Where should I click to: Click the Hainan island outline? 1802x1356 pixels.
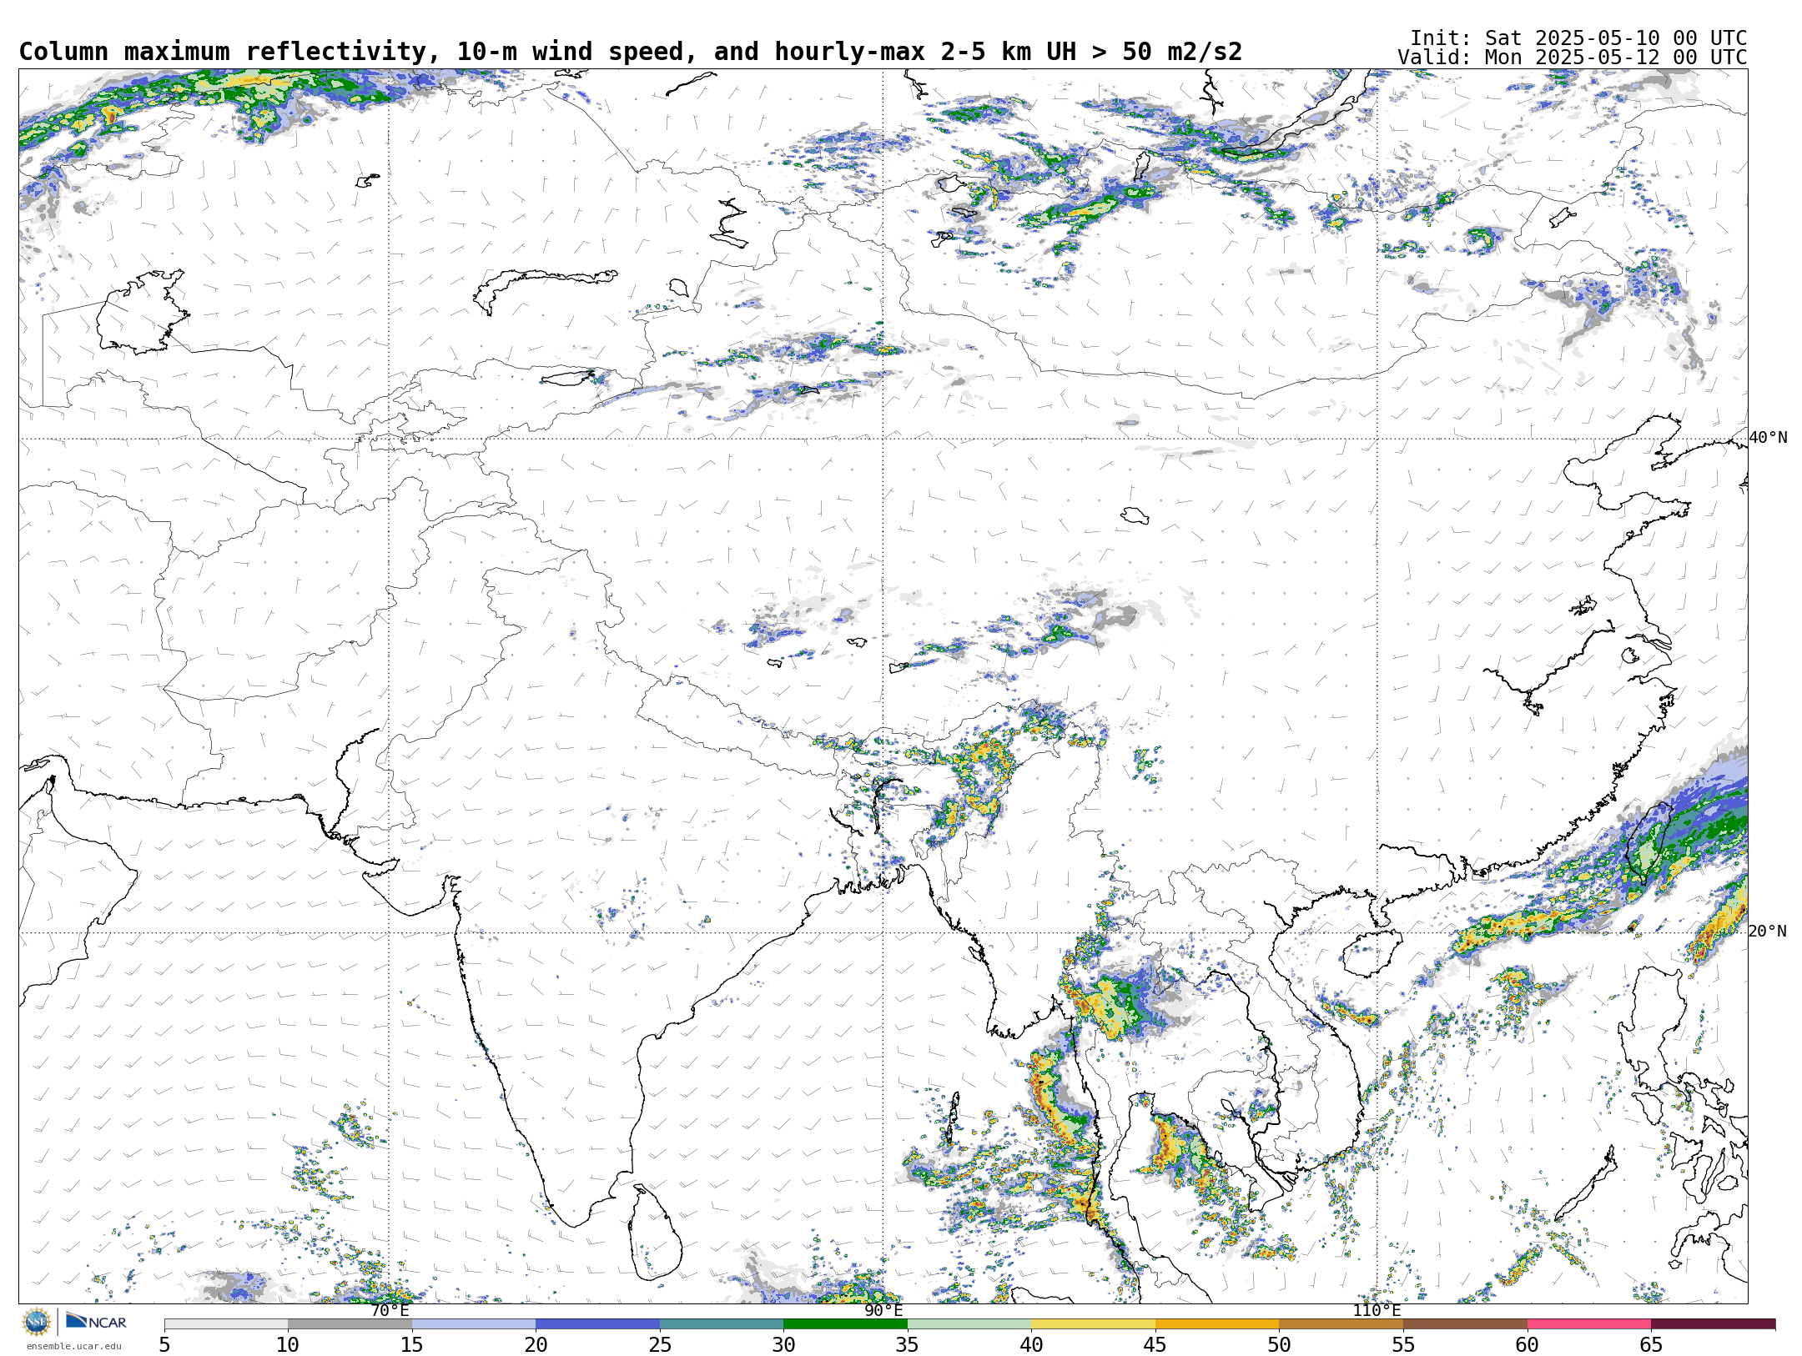pyautogui.click(x=1371, y=953)
